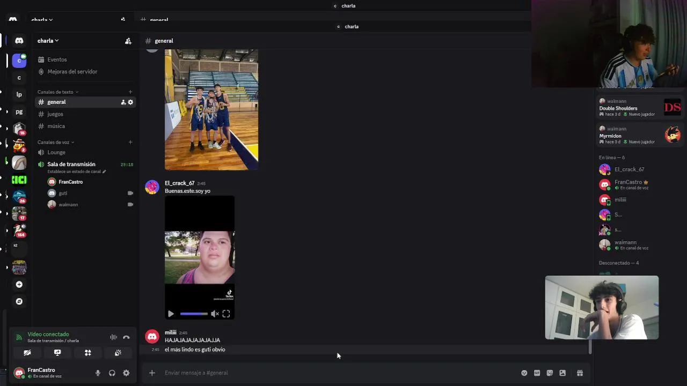Open 'Sala de transmisión' voice channel

click(85, 164)
